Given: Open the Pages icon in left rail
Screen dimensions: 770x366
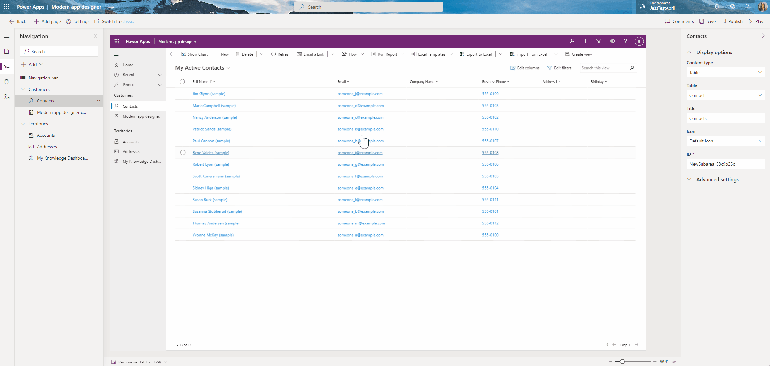Looking at the screenshot, I should 7,51.
